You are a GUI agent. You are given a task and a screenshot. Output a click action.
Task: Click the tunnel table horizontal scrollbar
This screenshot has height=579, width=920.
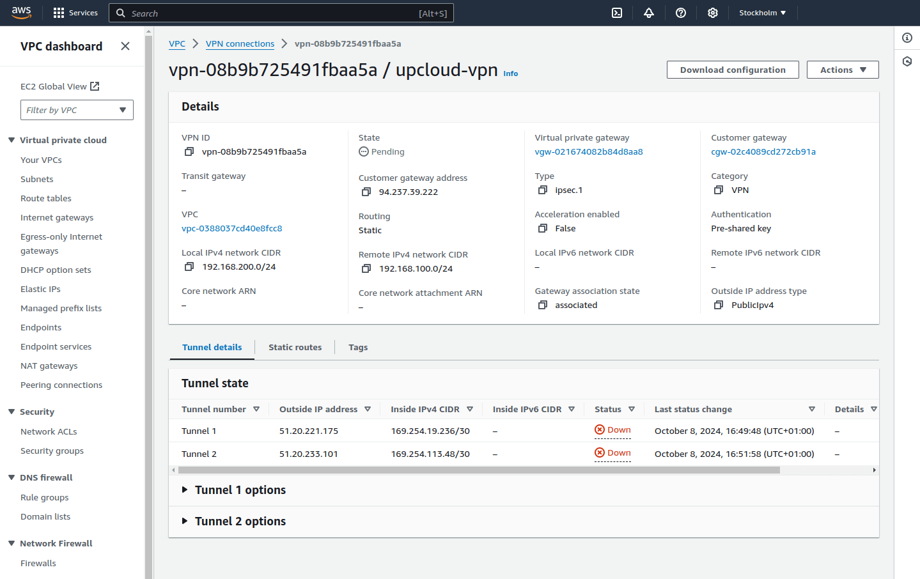click(479, 470)
